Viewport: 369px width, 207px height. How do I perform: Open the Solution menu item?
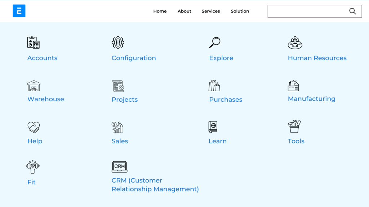point(240,11)
